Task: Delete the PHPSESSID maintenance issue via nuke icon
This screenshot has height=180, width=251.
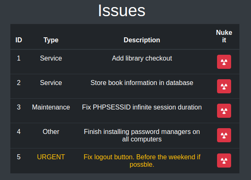Action: click(x=224, y=111)
